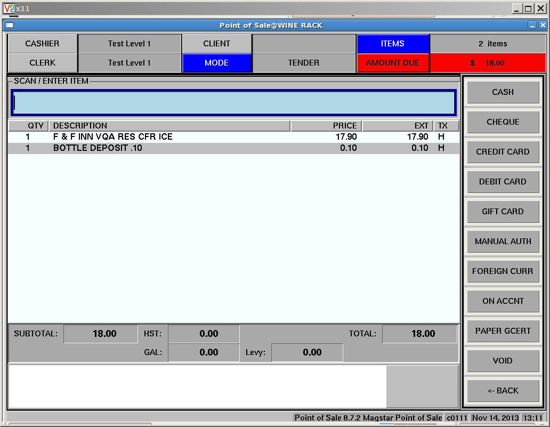Open CASHIER selection for Test Level 1
Screen dimensions: 550x427
pos(42,43)
